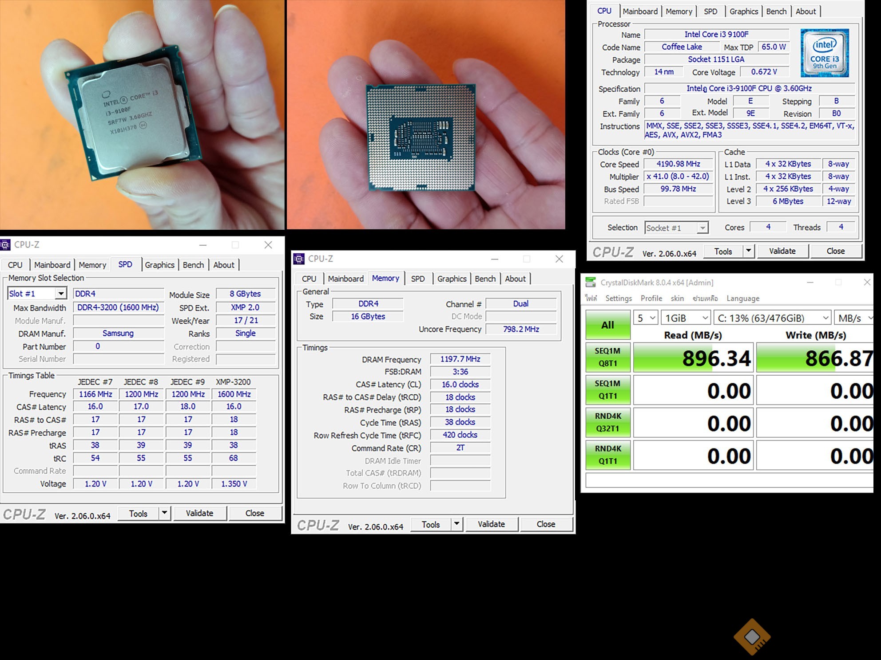Run the RND4K Q1T1 test
The width and height of the screenshot is (881, 660).
(608, 455)
